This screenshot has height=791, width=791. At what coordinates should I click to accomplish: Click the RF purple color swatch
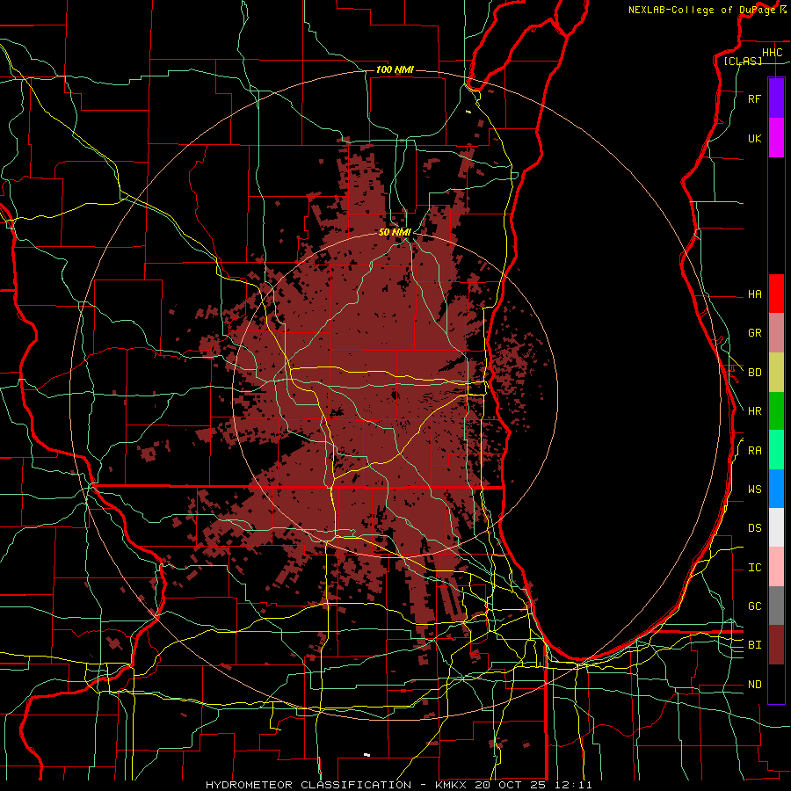click(776, 98)
